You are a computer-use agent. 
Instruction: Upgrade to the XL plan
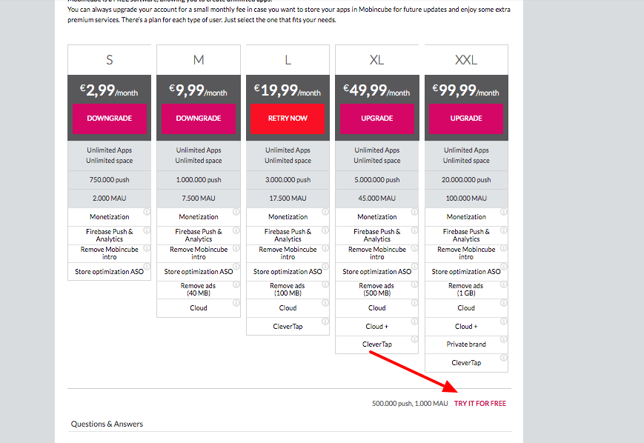[x=377, y=119]
